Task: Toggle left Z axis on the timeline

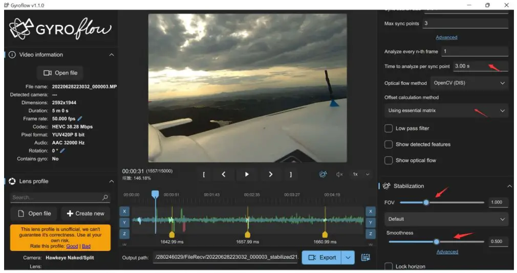Action: click(124, 234)
